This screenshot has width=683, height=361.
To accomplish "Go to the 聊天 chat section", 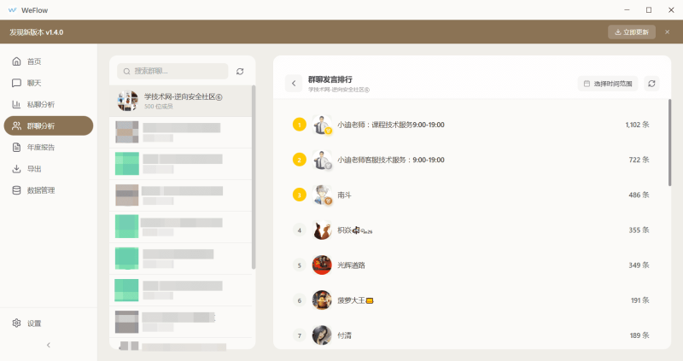I will pyautogui.click(x=49, y=83).
